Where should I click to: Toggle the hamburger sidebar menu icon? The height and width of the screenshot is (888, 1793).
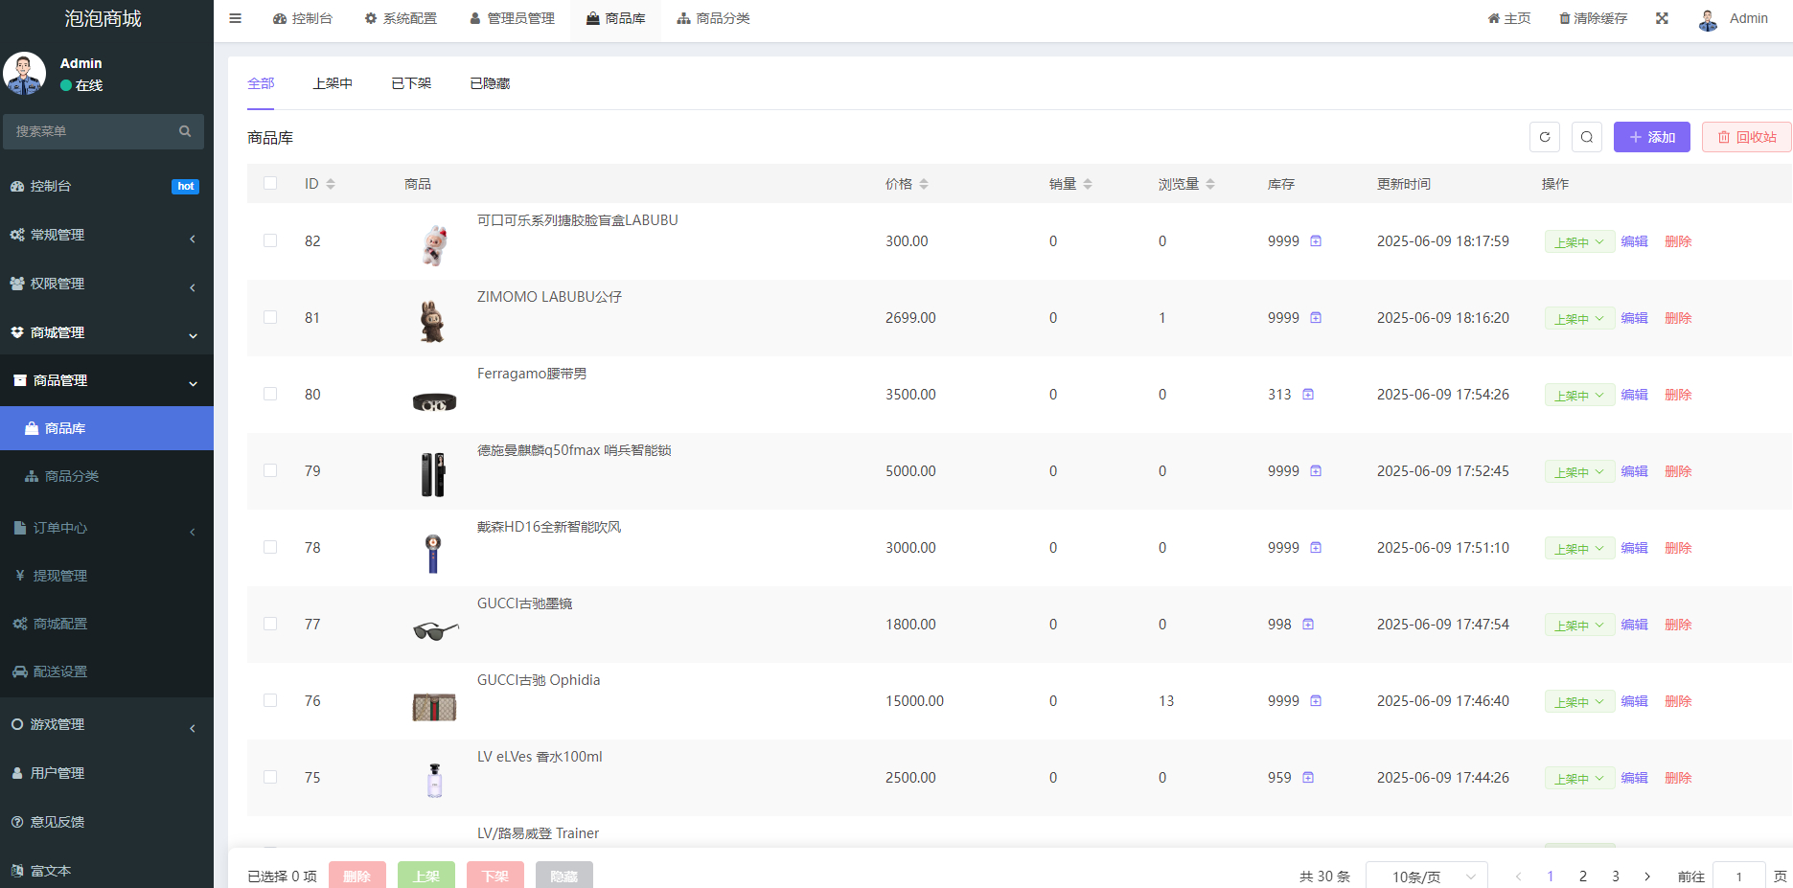[235, 18]
